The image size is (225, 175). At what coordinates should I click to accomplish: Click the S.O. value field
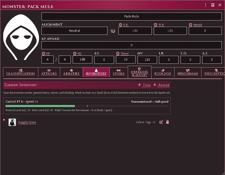(190, 59)
